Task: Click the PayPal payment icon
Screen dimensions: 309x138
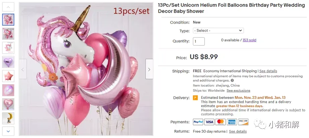Action: [198, 122]
